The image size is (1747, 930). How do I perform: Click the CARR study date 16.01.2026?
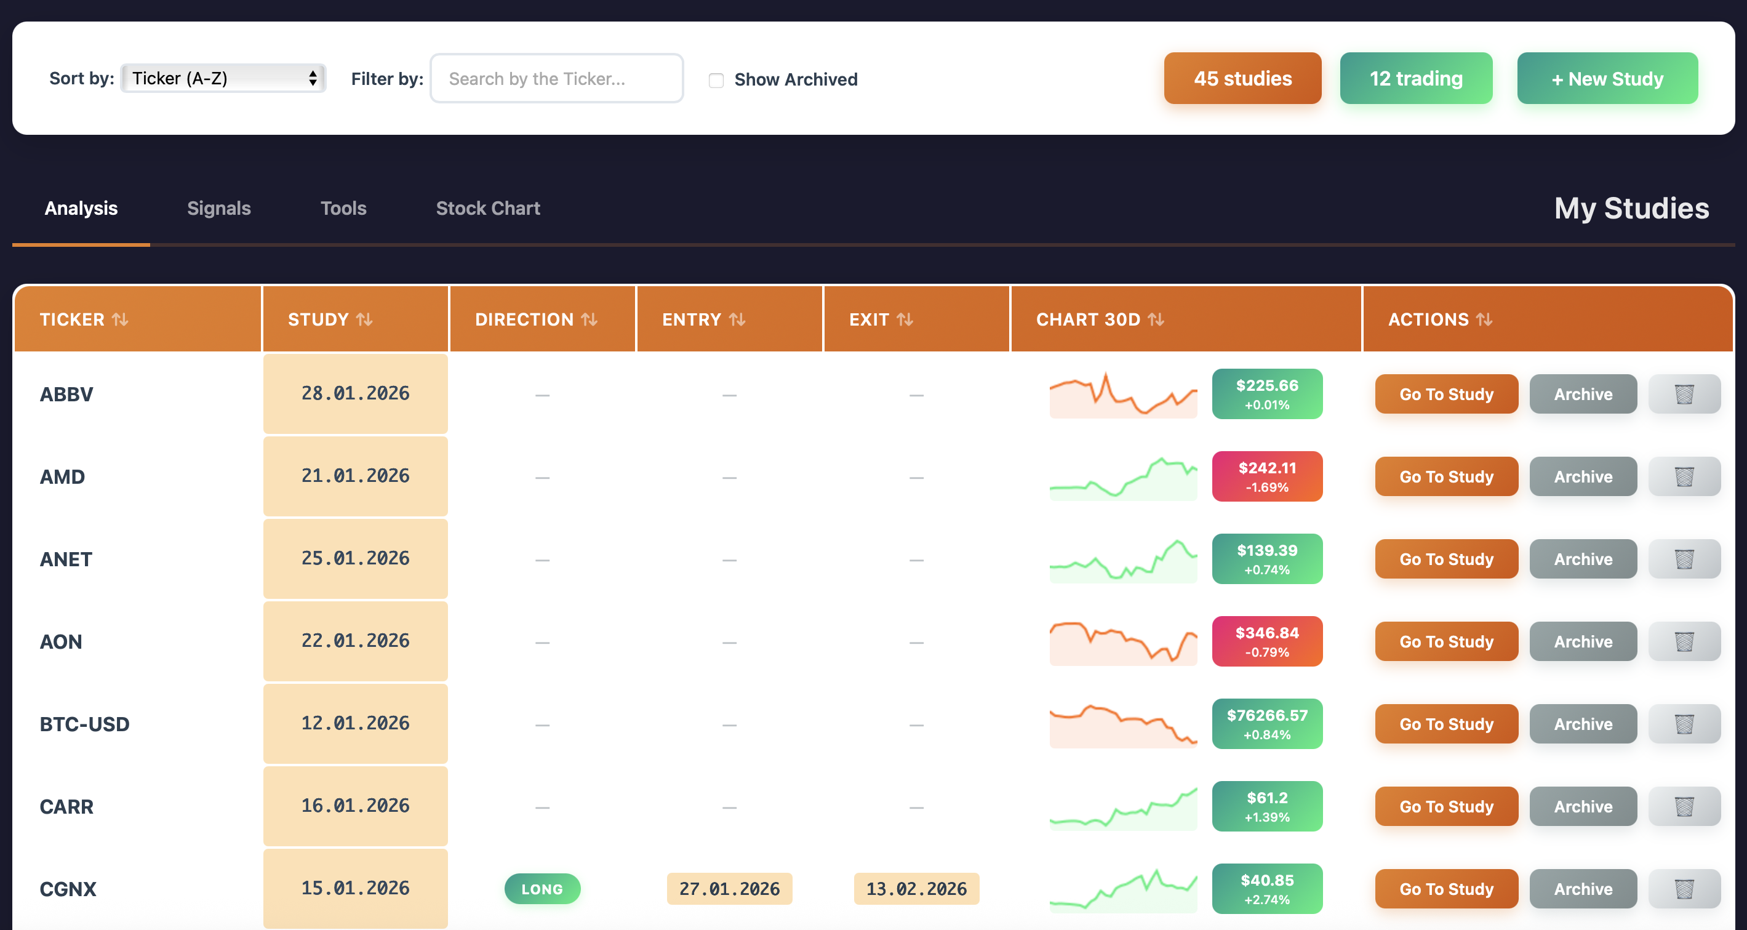[x=355, y=806]
